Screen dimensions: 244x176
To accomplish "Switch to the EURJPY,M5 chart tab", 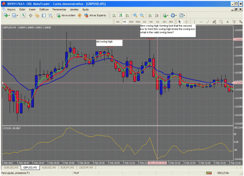I will [x=68, y=167].
